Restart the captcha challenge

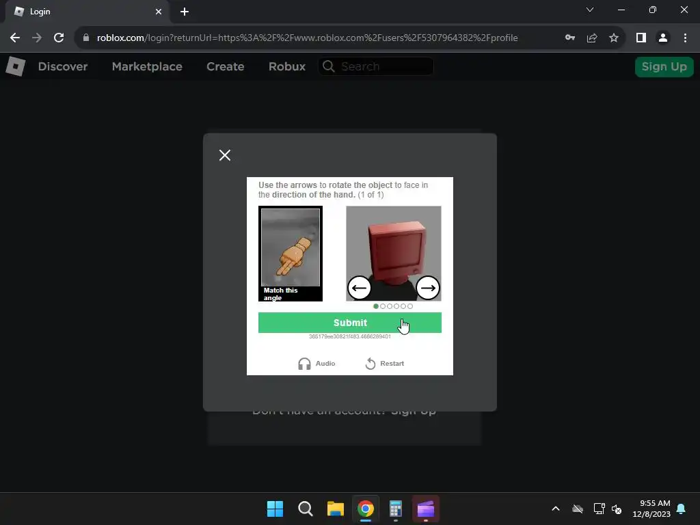(x=384, y=364)
